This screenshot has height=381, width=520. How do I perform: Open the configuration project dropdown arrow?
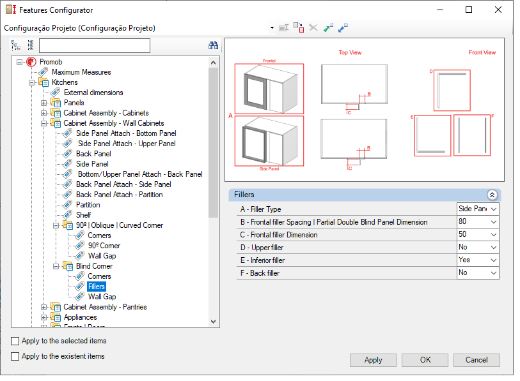[x=272, y=28]
